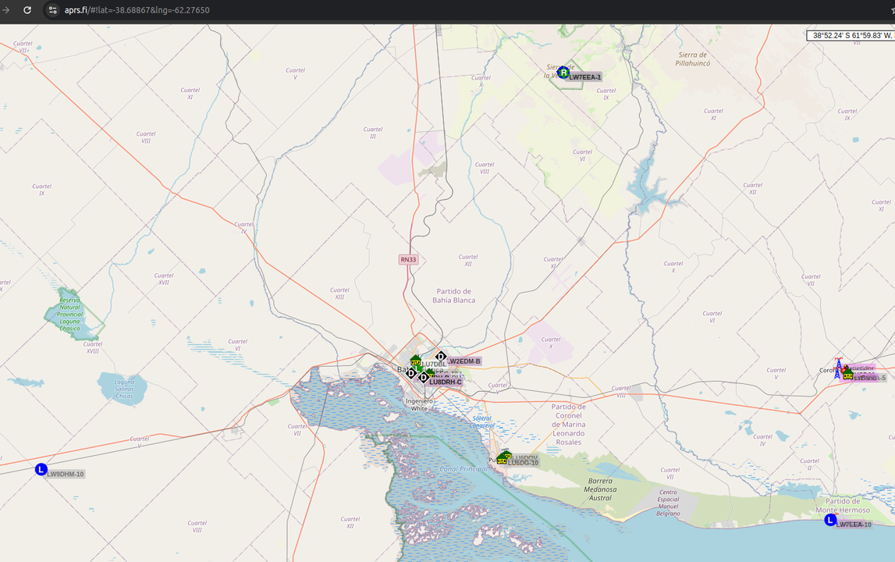Image resolution: width=895 pixels, height=562 pixels.
Task: Click the Partido de Monte Hermoso label
Action: pyautogui.click(x=843, y=506)
